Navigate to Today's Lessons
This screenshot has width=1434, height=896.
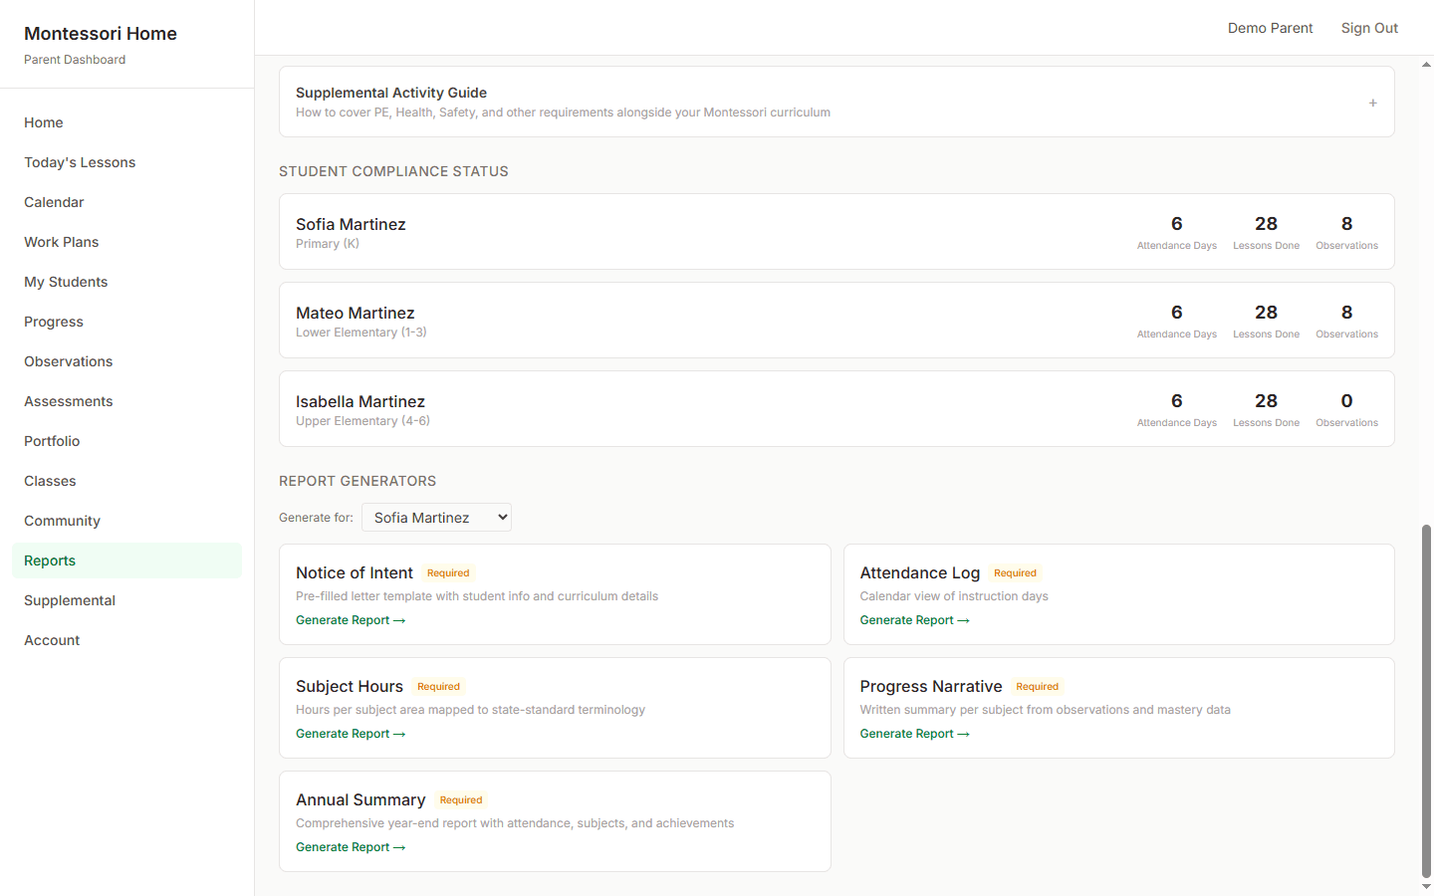[80, 161]
